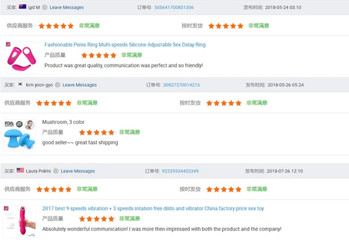Viewport: 349px width, 247px height.
Task: Toggle the checkbox on the first product thumbnail
Action: (x=8, y=44)
